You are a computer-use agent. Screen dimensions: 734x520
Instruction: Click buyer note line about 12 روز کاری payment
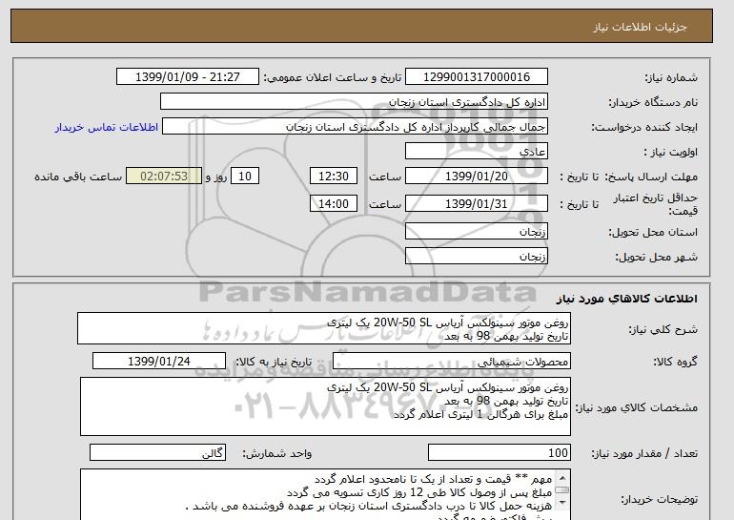click(x=419, y=492)
